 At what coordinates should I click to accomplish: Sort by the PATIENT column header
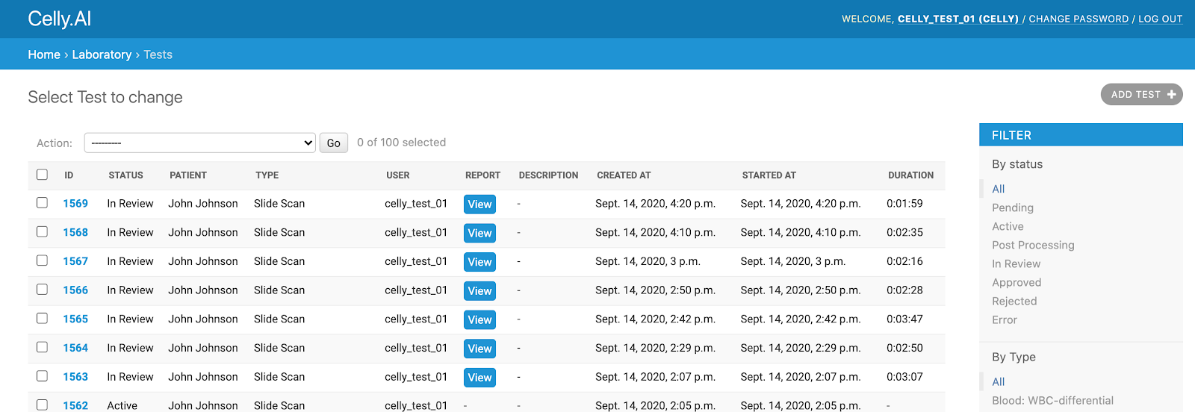coord(188,175)
